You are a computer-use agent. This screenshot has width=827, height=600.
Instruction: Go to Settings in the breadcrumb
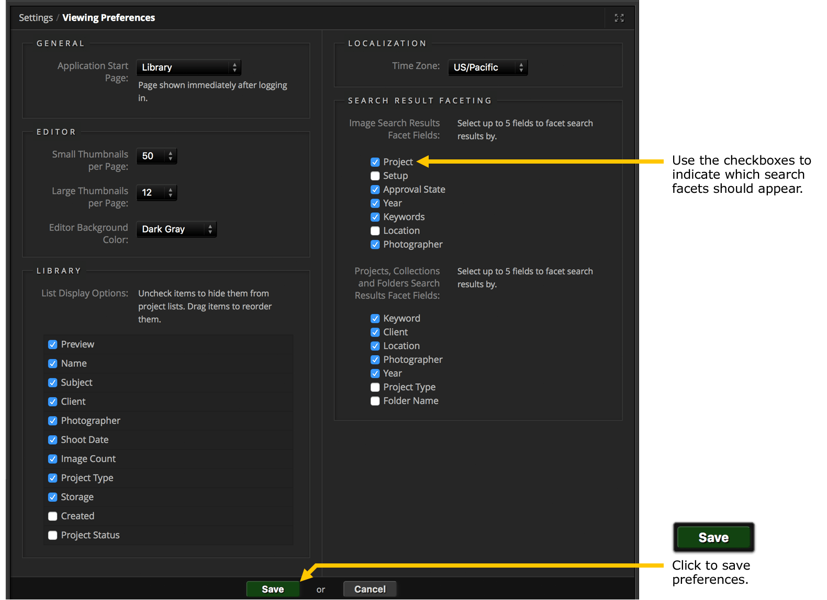click(36, 18)
